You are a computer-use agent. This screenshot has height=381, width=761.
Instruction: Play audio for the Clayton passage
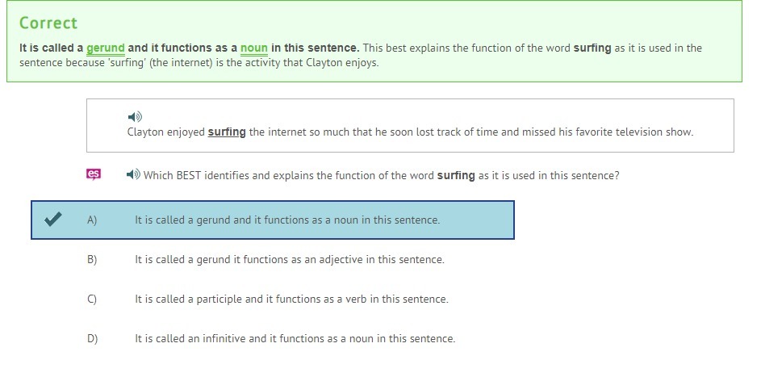click(x=135, y=117)
